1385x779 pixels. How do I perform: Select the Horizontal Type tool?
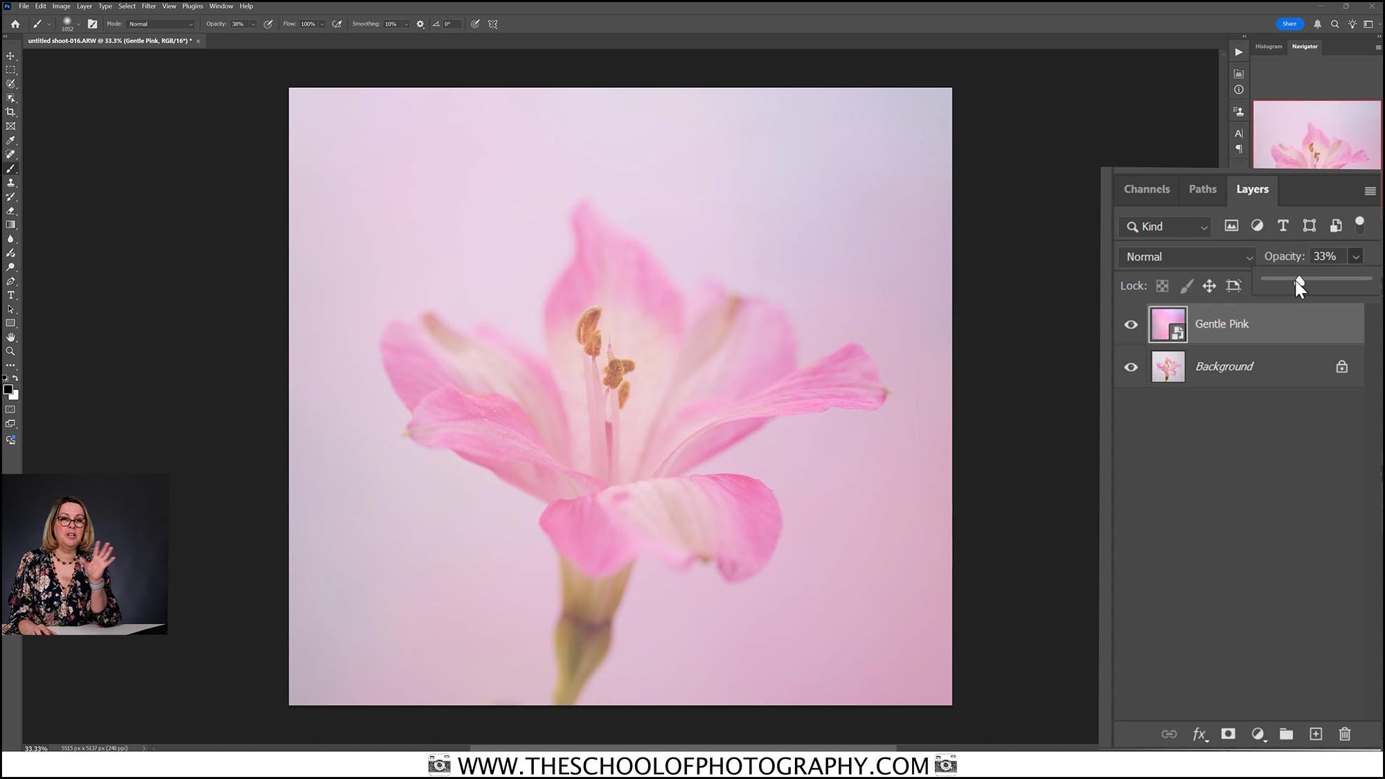10,294
